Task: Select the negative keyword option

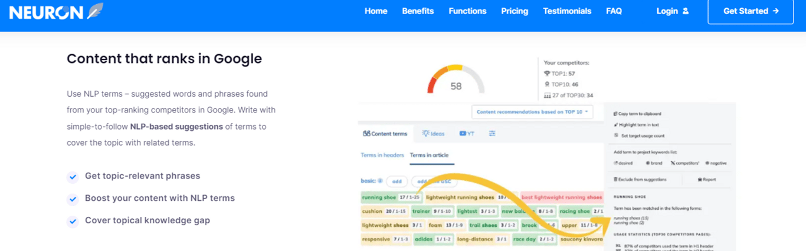Action: point(716,163)
